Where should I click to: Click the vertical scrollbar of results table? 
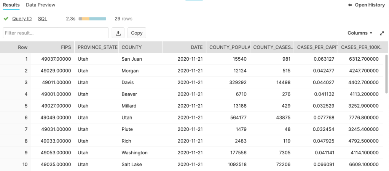(x=387, y=74)
